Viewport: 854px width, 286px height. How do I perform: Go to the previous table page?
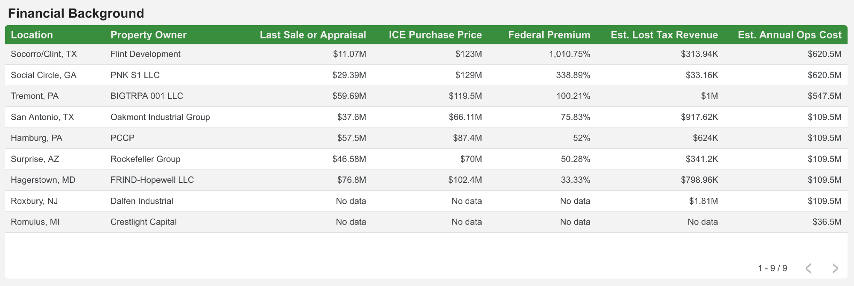[808, 268]
